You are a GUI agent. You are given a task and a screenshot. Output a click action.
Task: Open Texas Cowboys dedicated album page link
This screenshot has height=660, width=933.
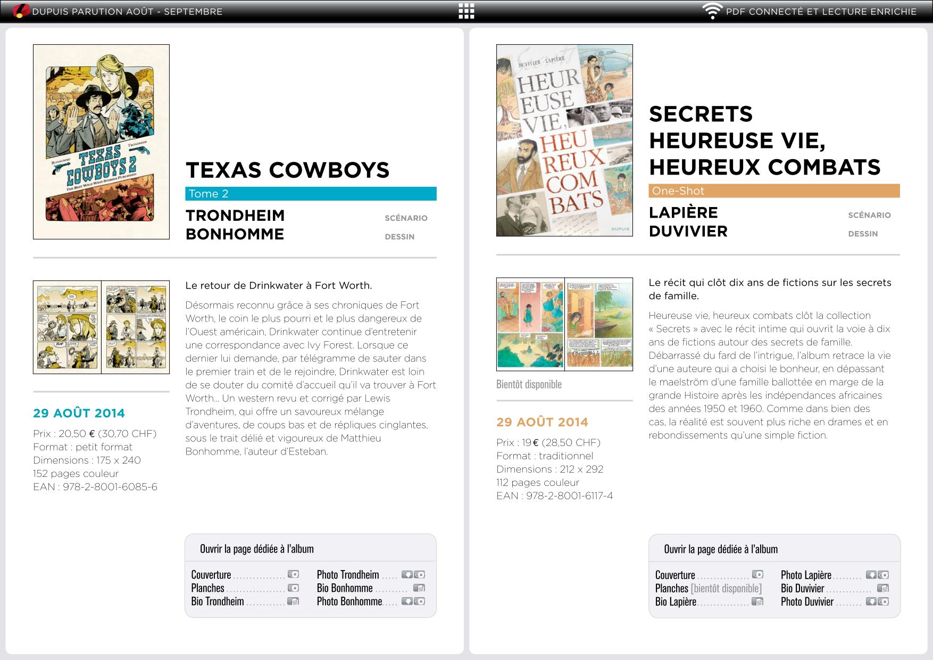point(256,549)
